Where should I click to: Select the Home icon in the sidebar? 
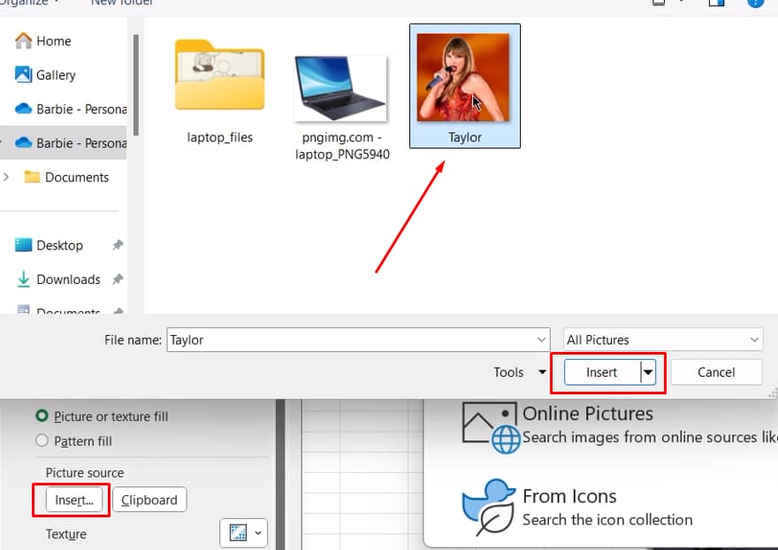(22, 41)
